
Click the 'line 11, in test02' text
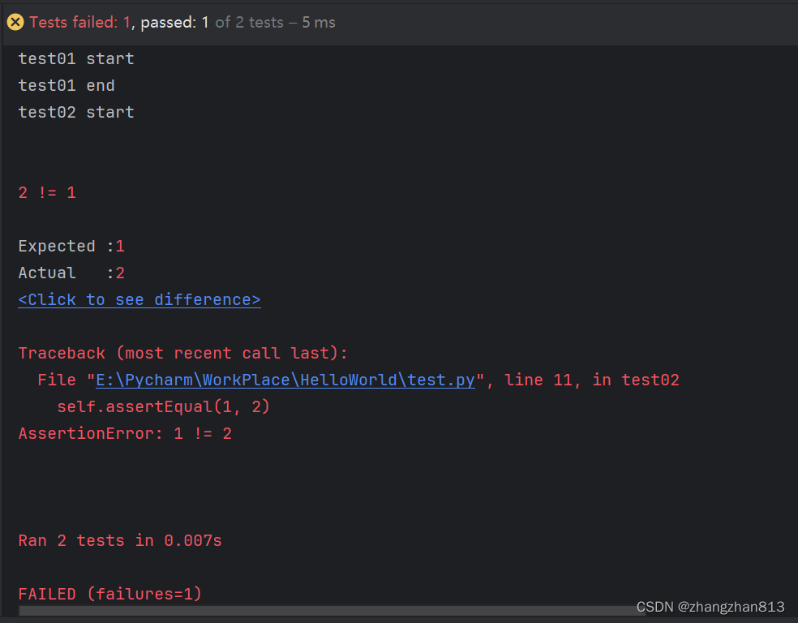click(x=592, y=380)
